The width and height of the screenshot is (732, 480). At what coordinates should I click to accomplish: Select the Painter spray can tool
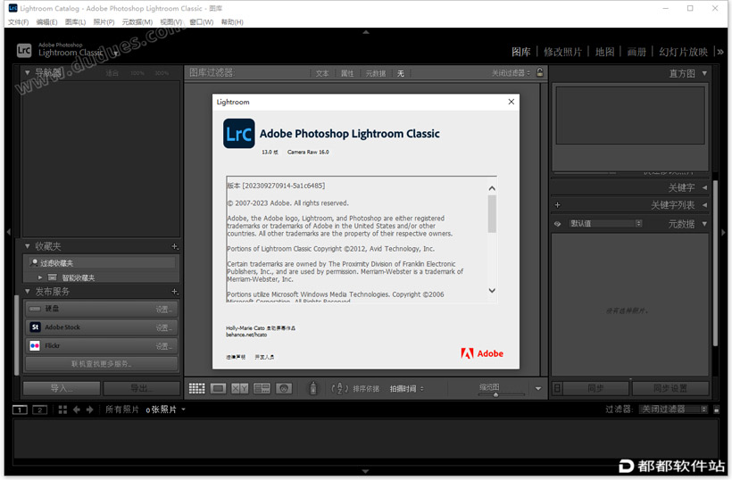[x=313, y=388]
